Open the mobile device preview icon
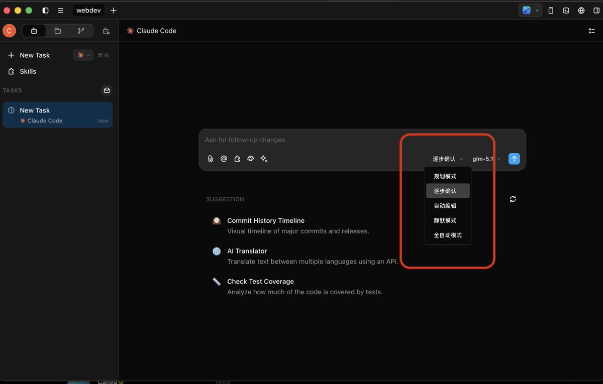 coord(551,10)
